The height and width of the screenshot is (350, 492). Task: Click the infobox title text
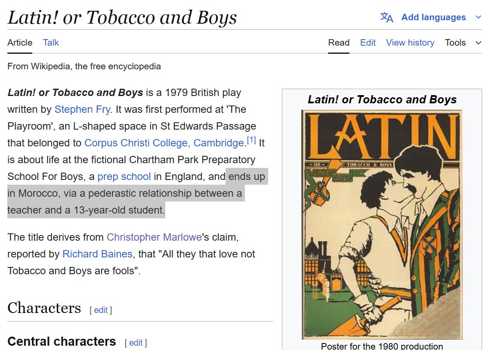point(382,99)
